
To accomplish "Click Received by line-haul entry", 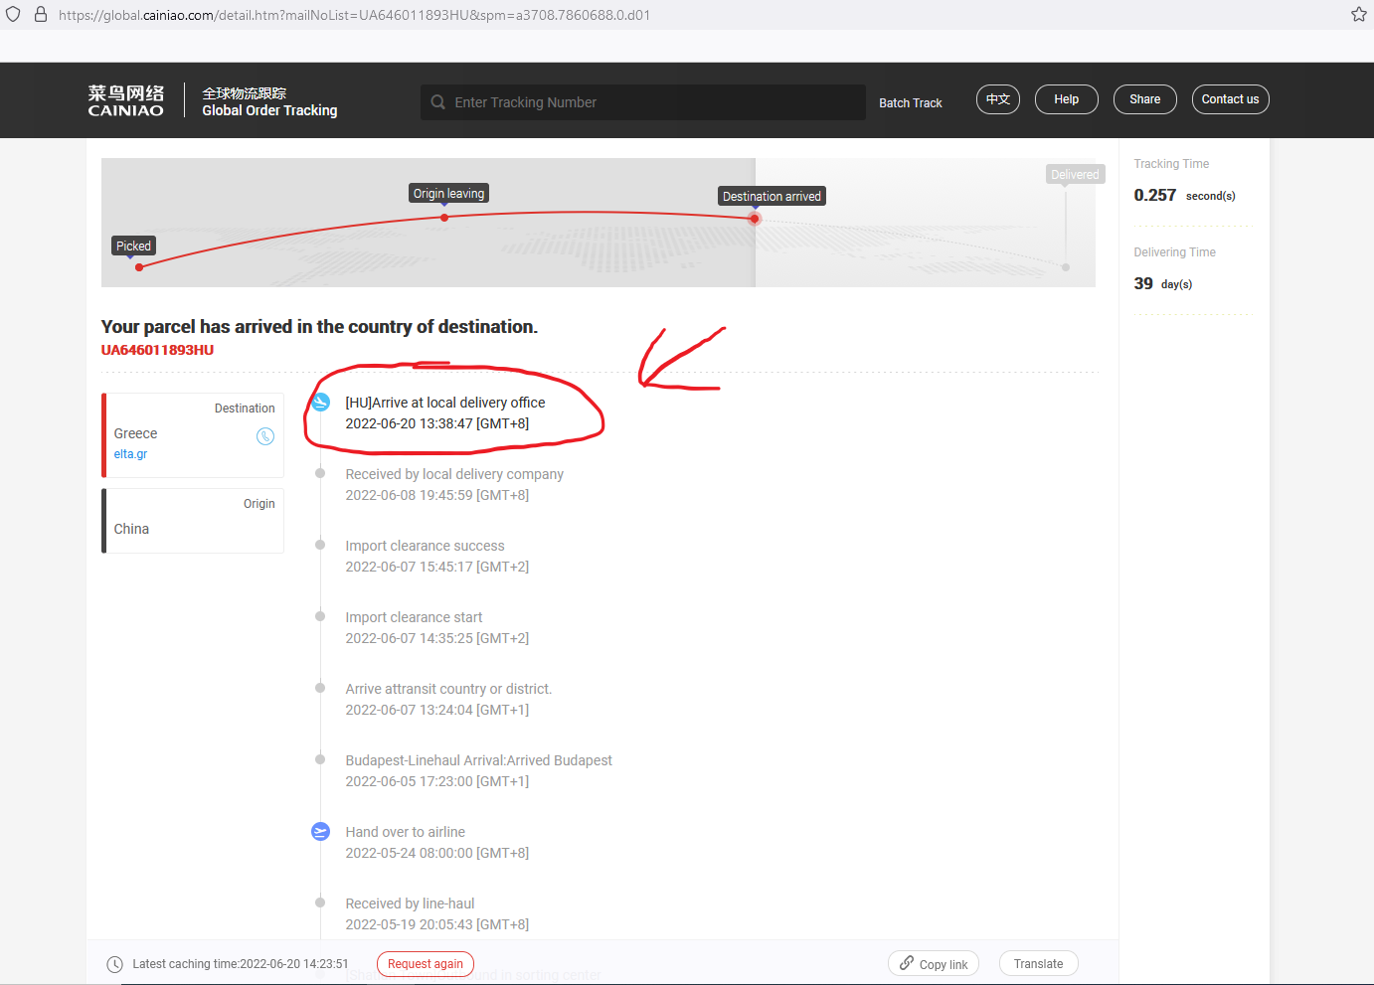I will pos(437,913).
